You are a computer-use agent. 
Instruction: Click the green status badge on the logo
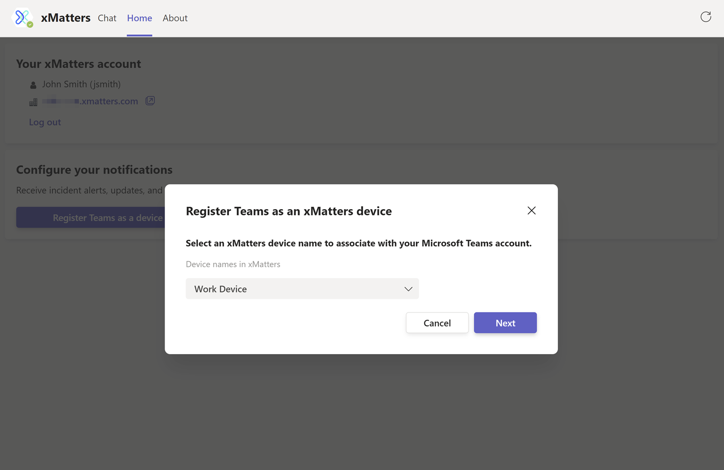[29, 25]
